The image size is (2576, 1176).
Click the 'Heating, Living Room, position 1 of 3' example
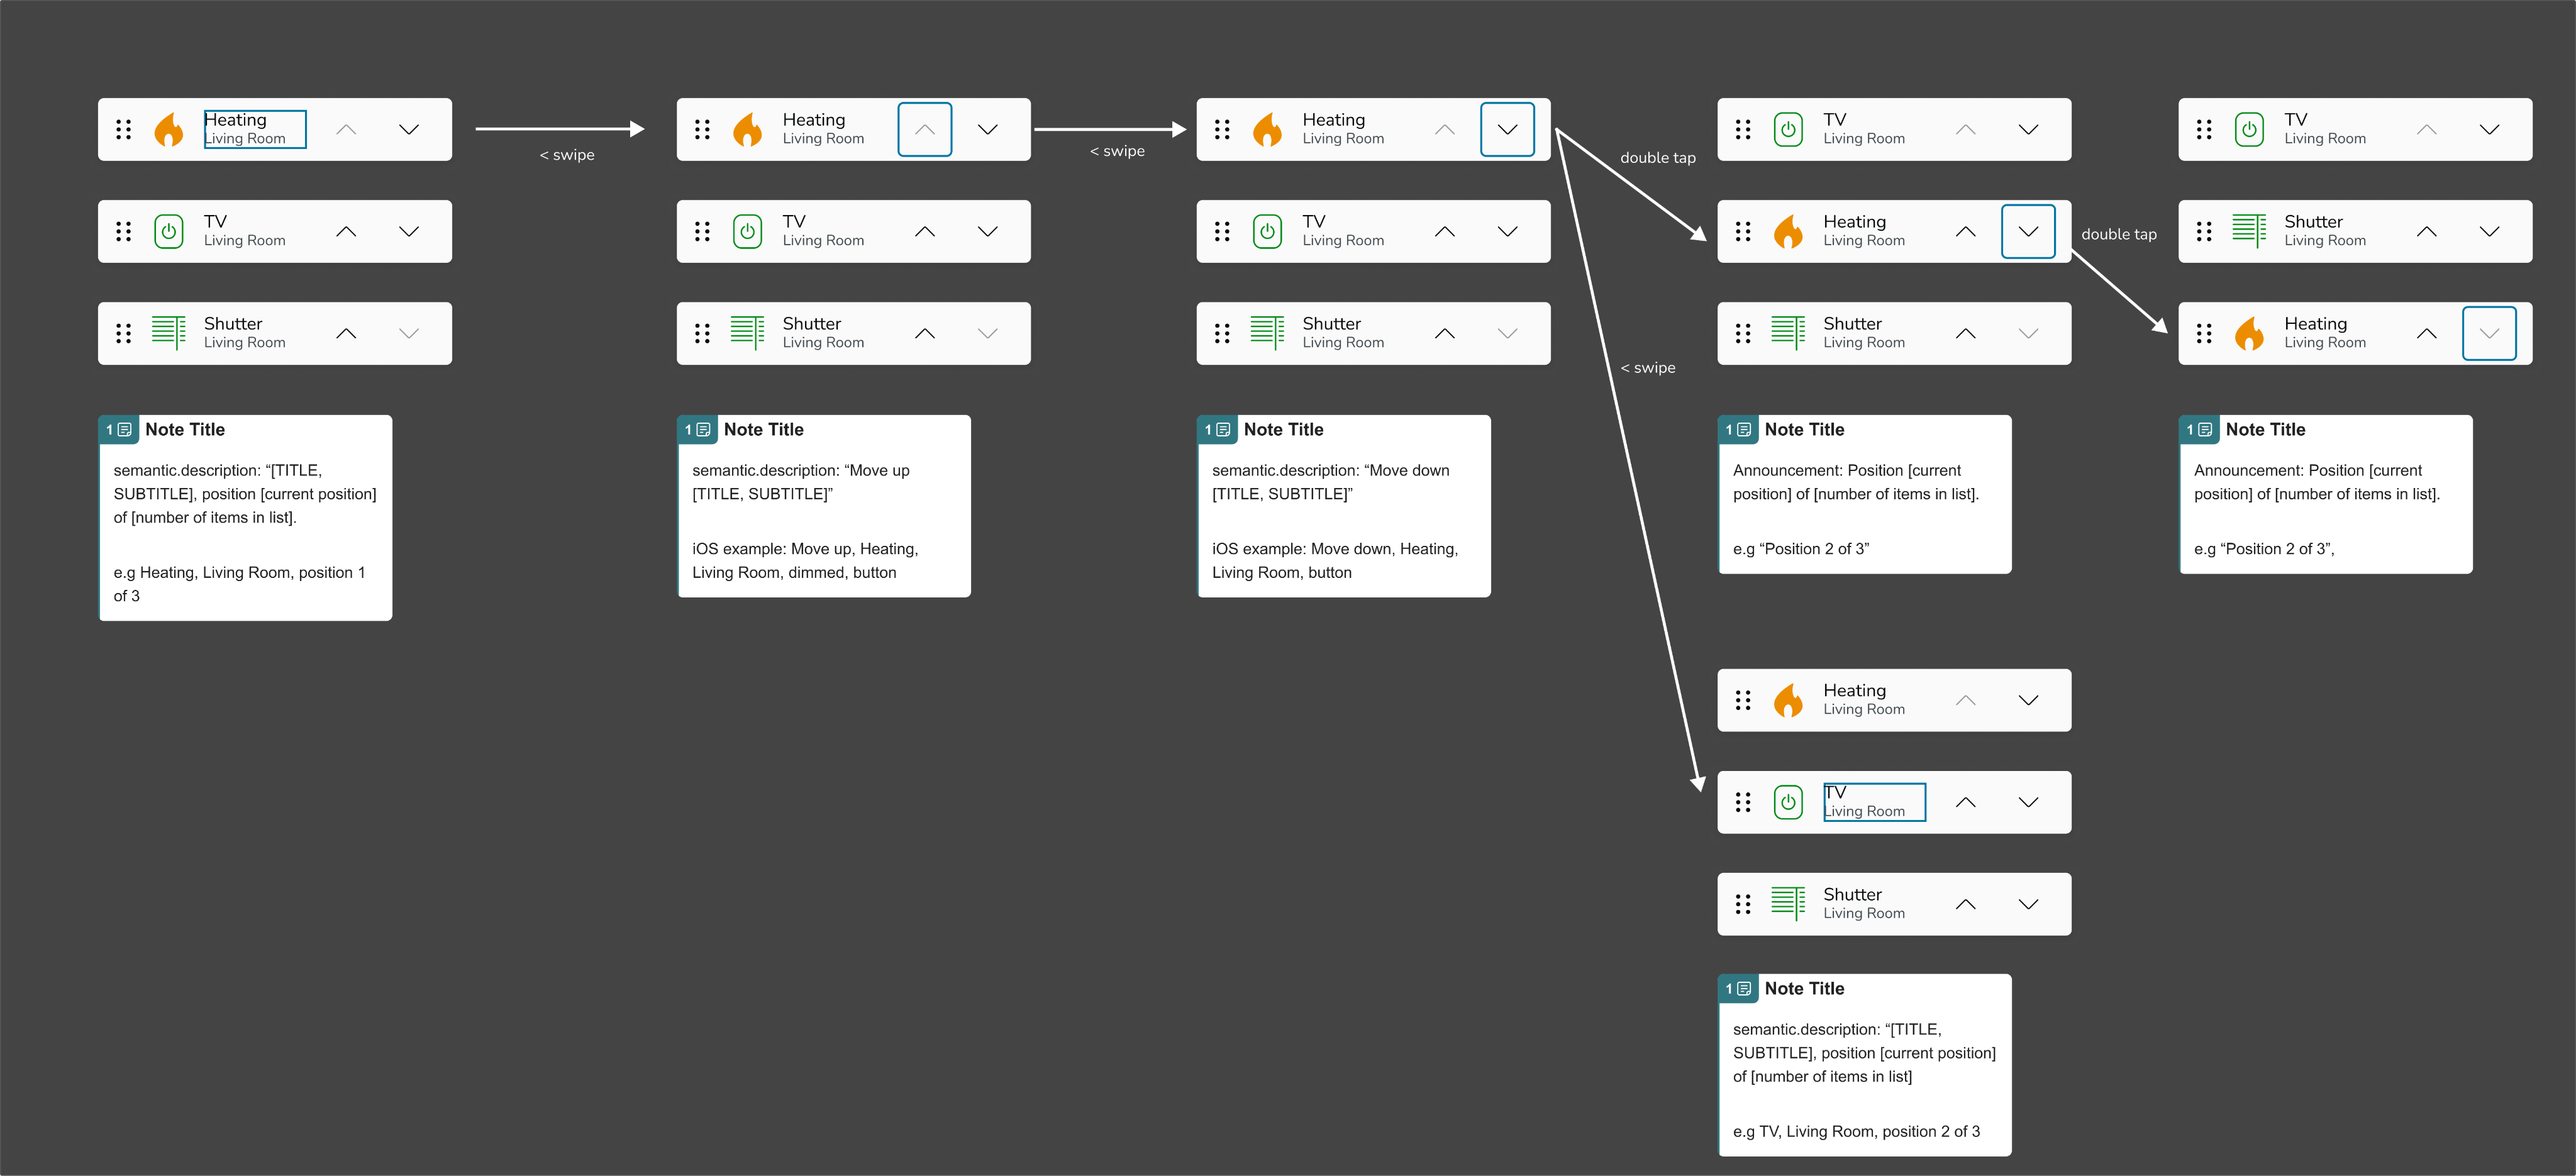(x=240, y=584)
